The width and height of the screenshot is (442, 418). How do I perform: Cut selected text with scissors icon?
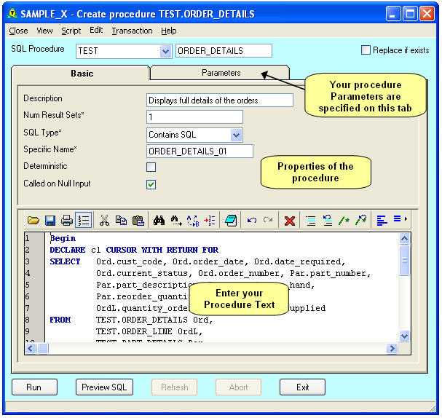pos(104,220)
